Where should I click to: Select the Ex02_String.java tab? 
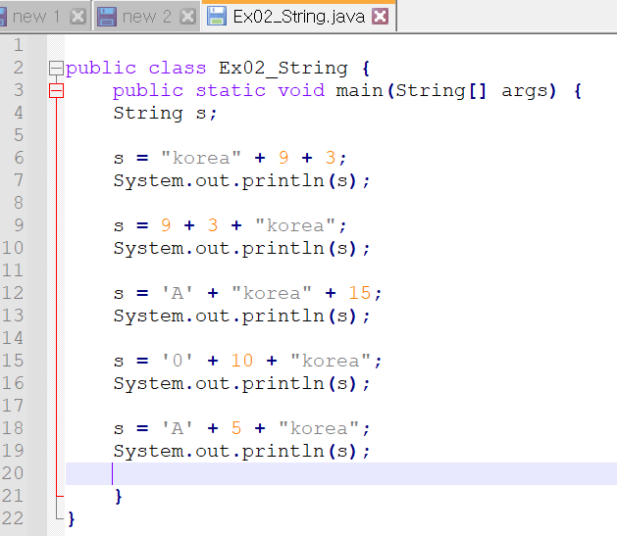(298, 17)
